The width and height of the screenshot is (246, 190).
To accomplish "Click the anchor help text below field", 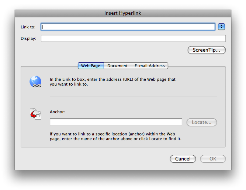I will coord(115,137).
